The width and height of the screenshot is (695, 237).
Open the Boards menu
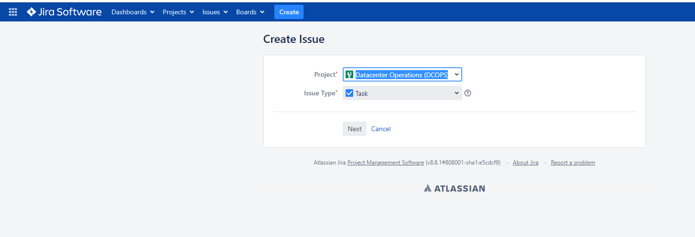point(250,12)
